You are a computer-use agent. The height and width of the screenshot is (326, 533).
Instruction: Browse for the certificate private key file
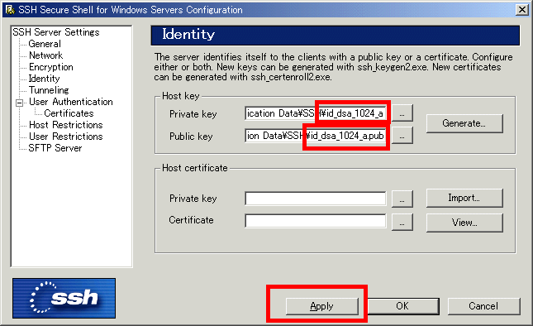point(402,199)
